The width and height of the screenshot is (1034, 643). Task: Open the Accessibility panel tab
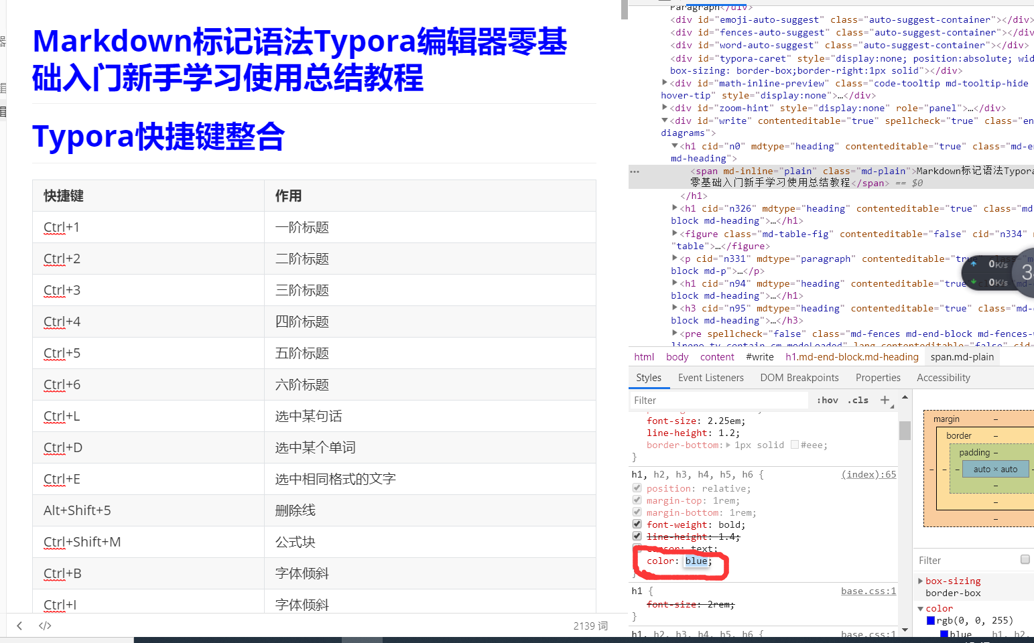(943, 377)
